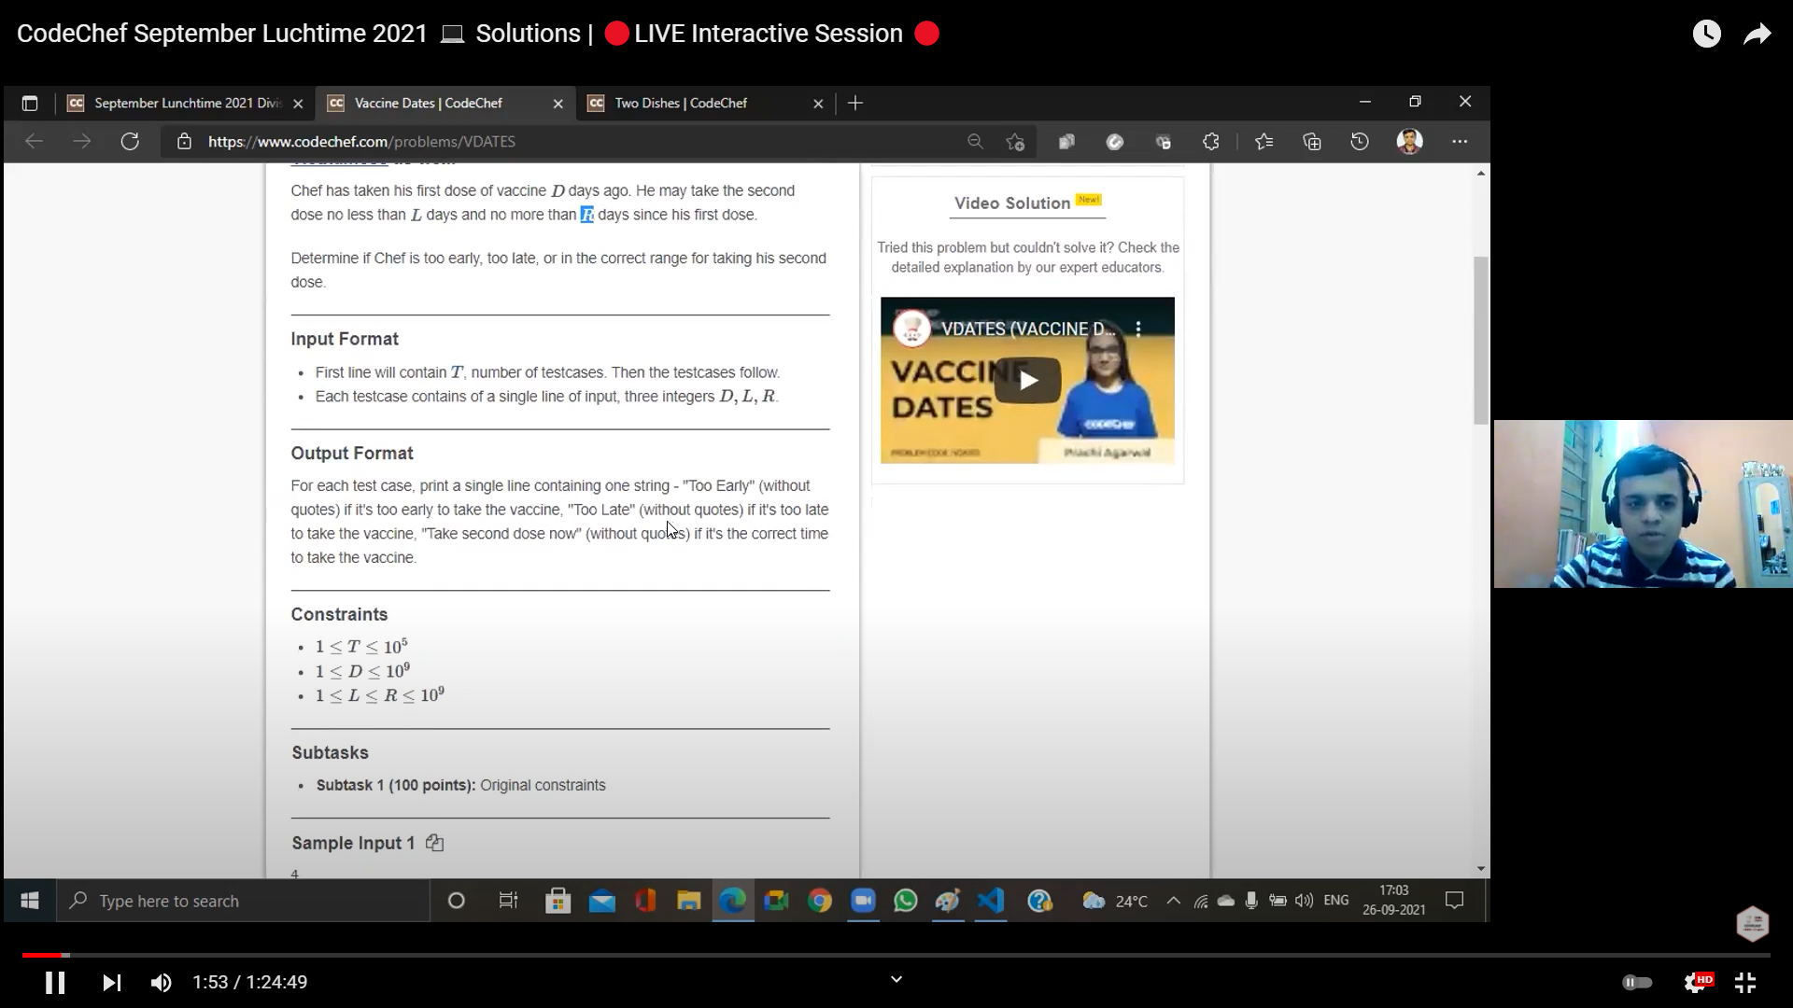Open the Edge extensions puzzle icon
Viewport: 1793px width, 1008px height.
(1211, 141)
